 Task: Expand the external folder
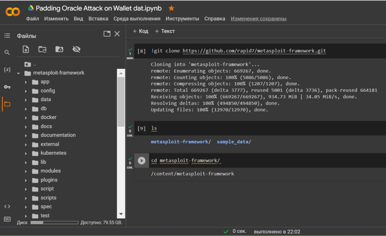[26, 145]
